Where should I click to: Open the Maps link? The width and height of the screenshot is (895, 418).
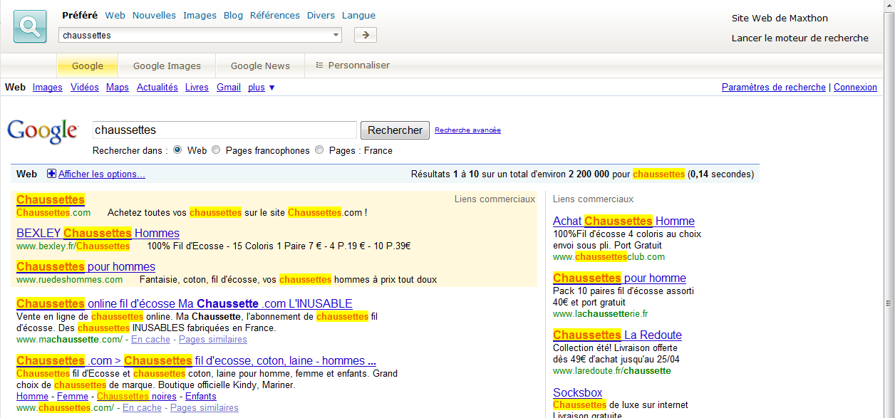click(118, 88)
